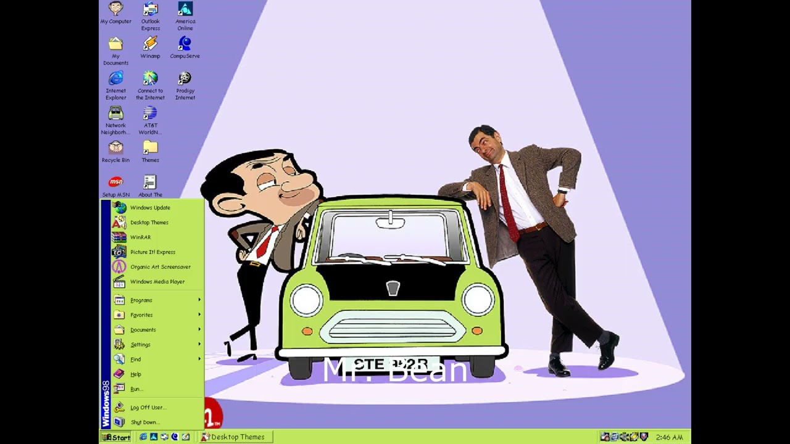Select the About The document icon

coord(151,186)
